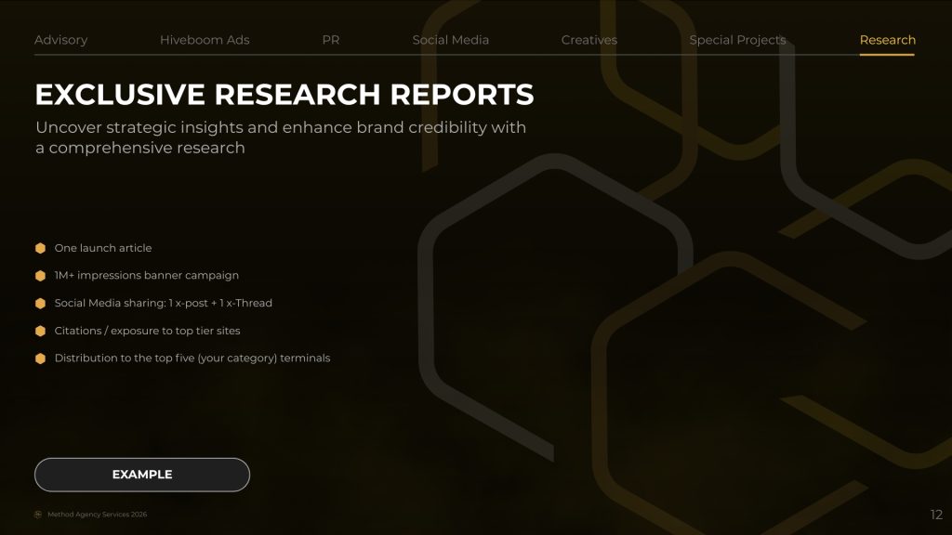The width and height of the screenshot is (952, 535).
Task: Select the active Research tab
Action: (x=887, y=40)
